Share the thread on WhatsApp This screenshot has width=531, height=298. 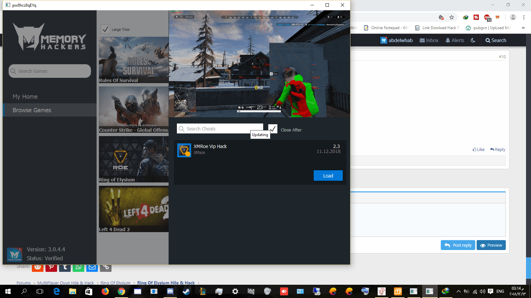(x=78, y=268)
